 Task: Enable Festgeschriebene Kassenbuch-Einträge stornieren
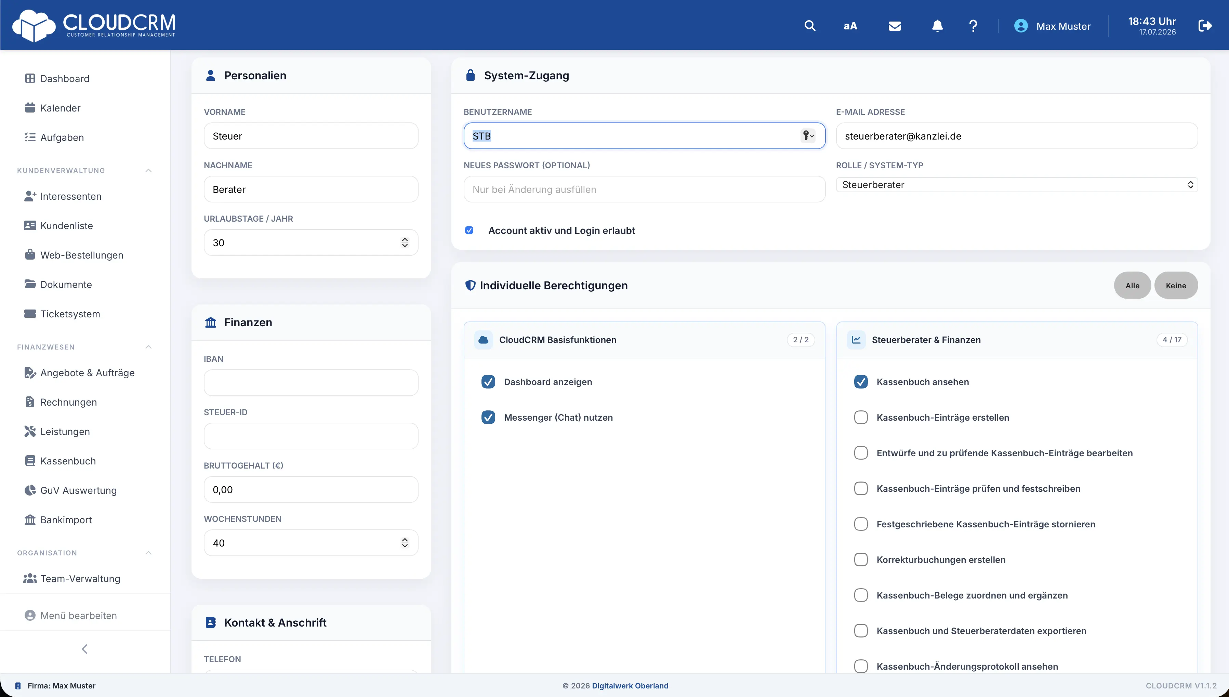[x=860, y=524]
